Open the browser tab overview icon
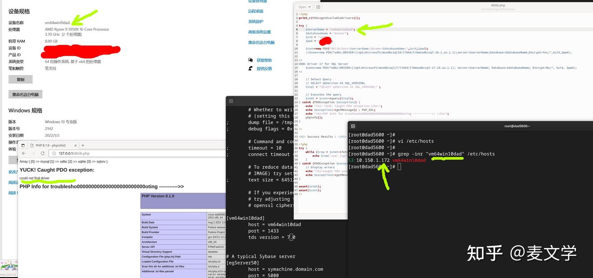This screenshot has height=278, width=593. point(23,145)
